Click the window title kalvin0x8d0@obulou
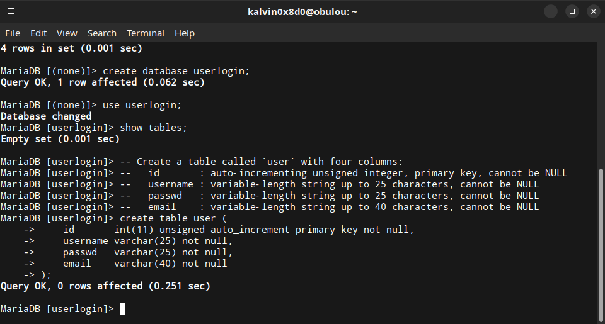The width and height of the screenshot is (605, 324). click(302, 11)
